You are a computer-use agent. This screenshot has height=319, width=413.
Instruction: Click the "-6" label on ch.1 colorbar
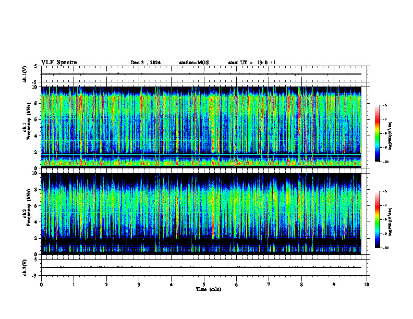385,105
